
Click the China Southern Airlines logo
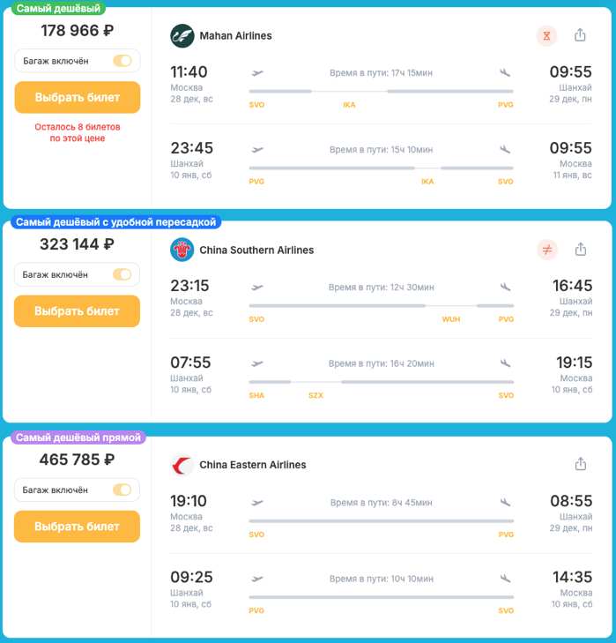click(182, 250)
